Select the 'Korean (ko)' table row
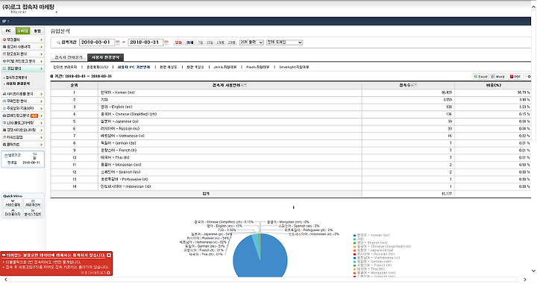The height and width of the screenshot is (284, 537). click(x=290, y=92)
